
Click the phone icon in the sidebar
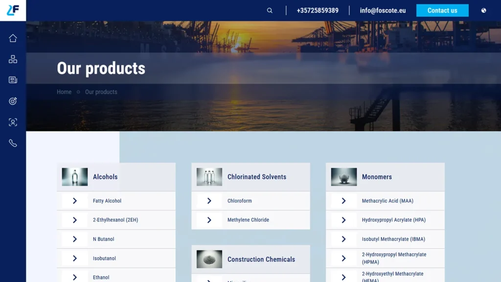(x=13, y=143)
